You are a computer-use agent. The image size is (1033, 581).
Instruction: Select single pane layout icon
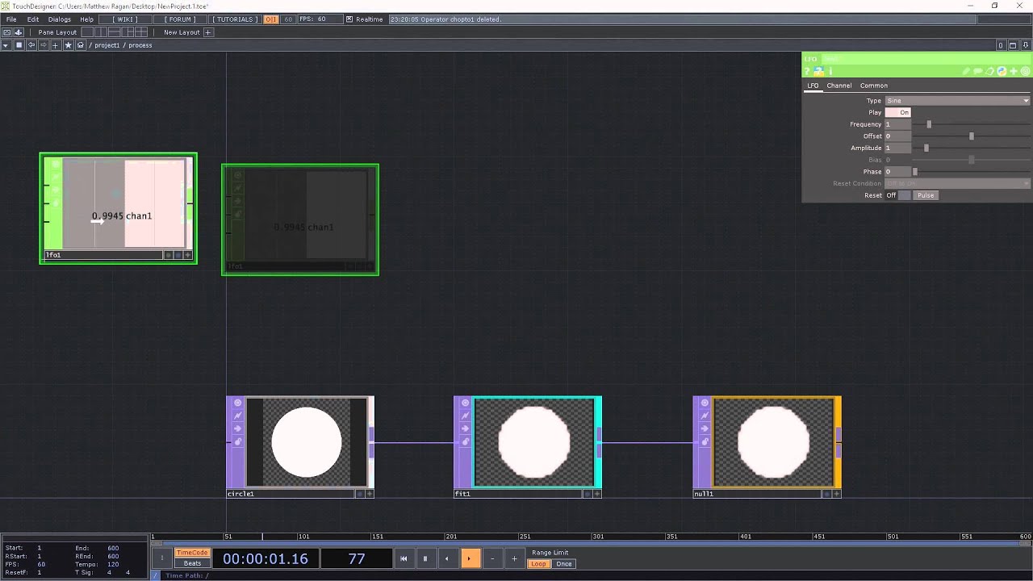coord(88,32)
